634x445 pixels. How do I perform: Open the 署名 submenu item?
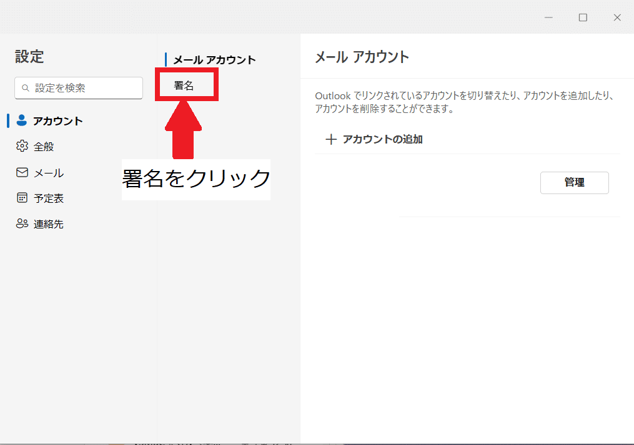184,86
